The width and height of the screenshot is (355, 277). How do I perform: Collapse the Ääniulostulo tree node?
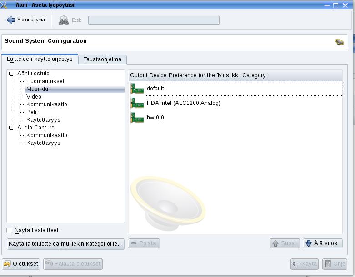tap(11, 74)
